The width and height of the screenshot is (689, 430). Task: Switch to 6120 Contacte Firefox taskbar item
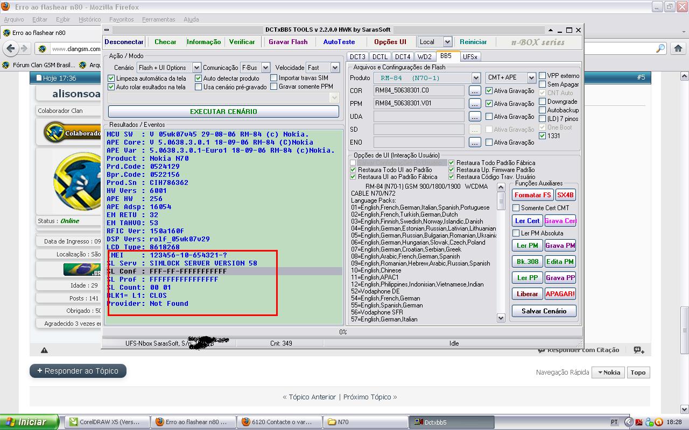[280, 422]
